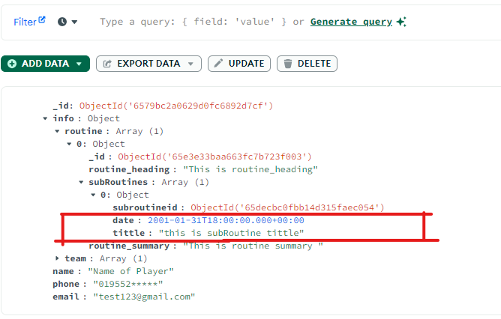501x319 pixels.
Task: Collapse the subRoutines array
Action: coord(82,182)
